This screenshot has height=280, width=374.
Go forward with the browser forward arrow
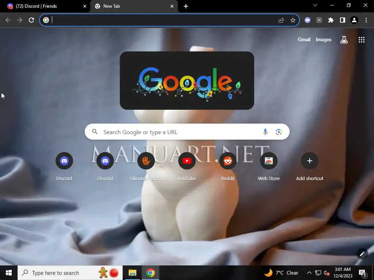(x=20, y=20)
